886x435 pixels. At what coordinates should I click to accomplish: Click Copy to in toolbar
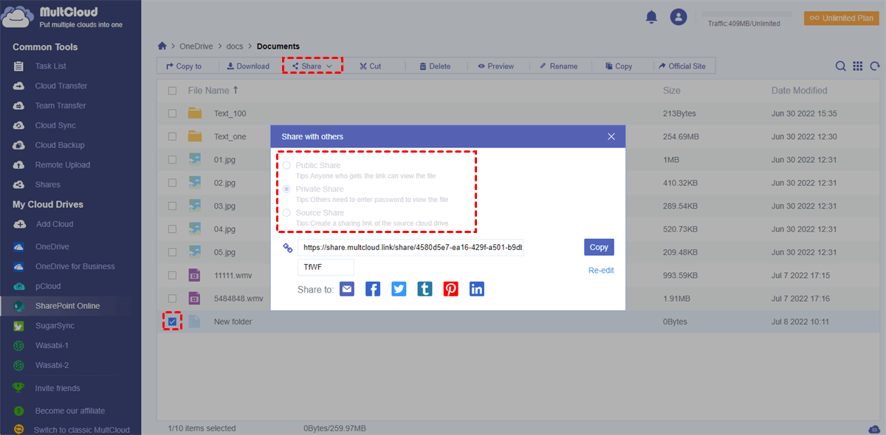click(184, 66)
